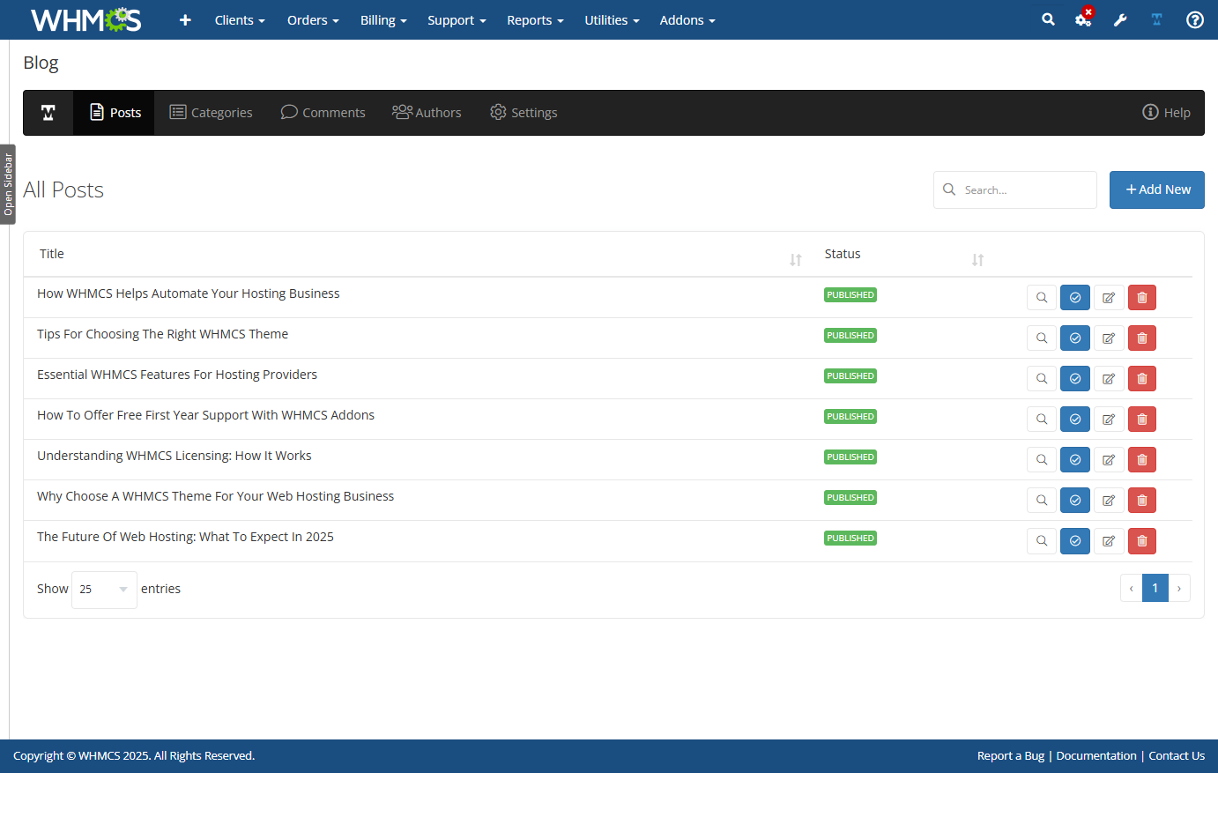Switch to the Categories tab
Image resolution: width=1218 pixels, height=832 pixels.
pos(211,113)
